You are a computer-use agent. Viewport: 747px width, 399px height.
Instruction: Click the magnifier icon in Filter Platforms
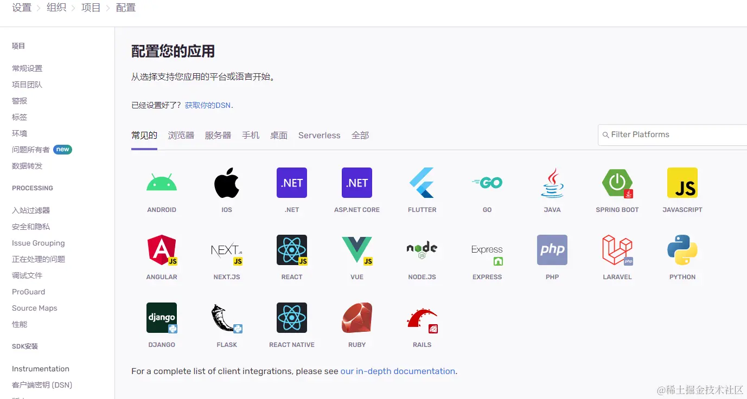point(605,135)
